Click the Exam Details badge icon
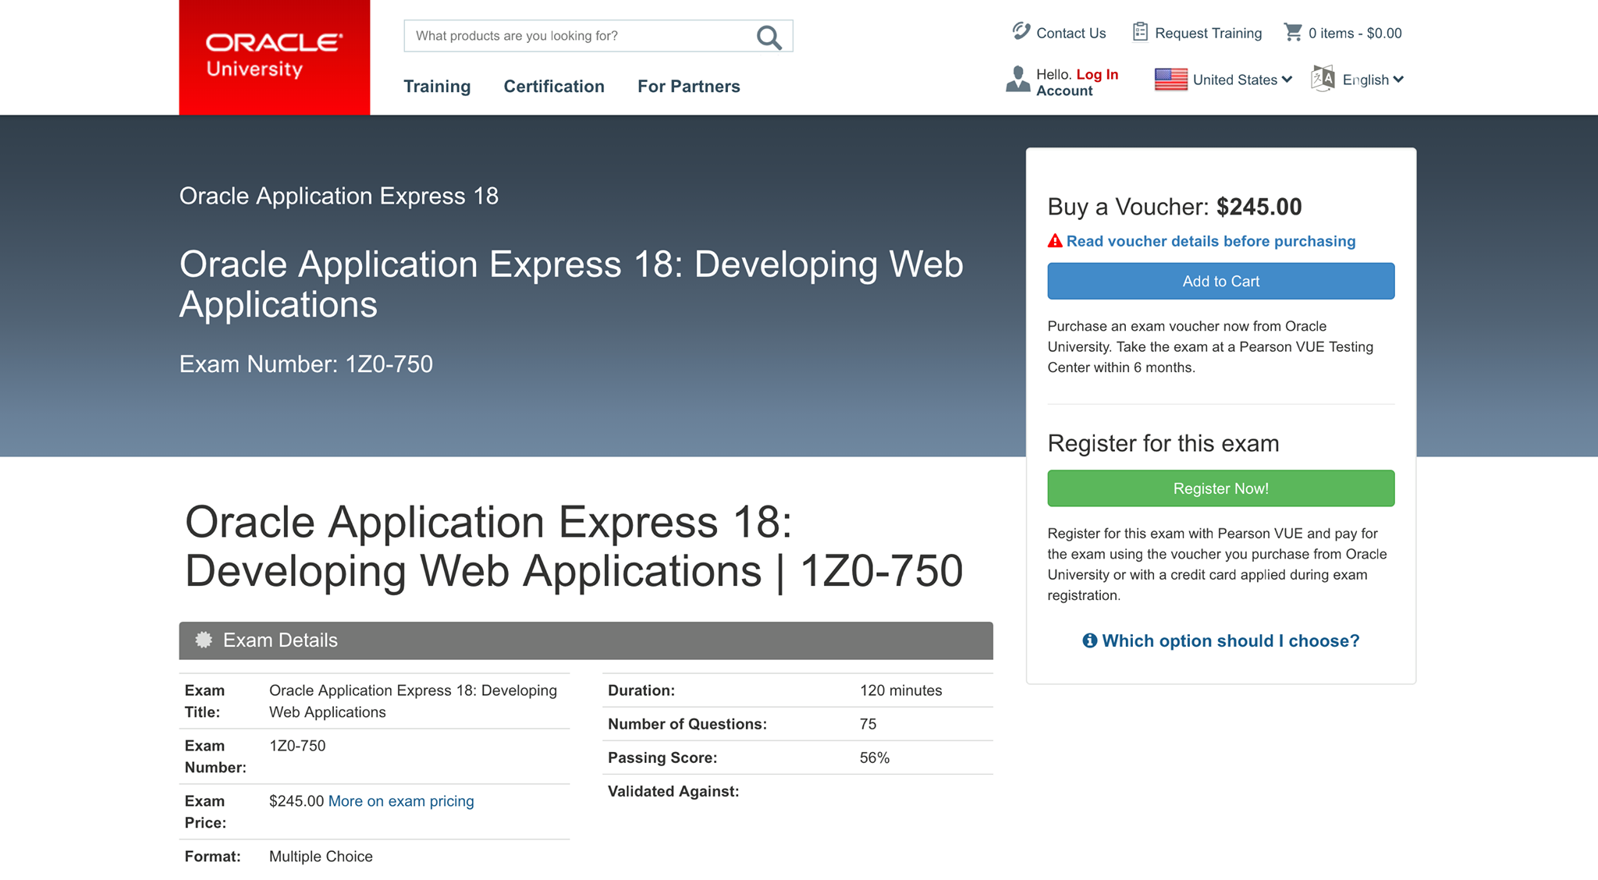 pyautogui.click(x=204, y=640)
